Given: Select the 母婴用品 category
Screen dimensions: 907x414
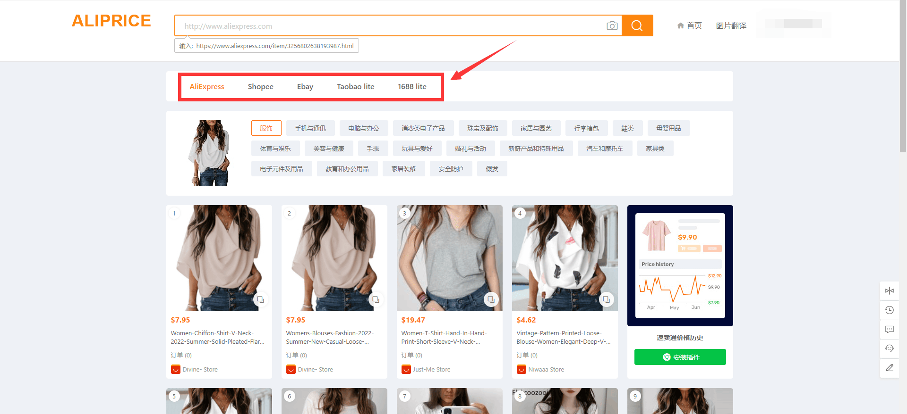Looking at the screenshot, I should (669, 128).
